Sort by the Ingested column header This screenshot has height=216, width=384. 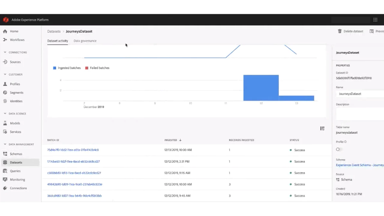(x=170, y=140)
